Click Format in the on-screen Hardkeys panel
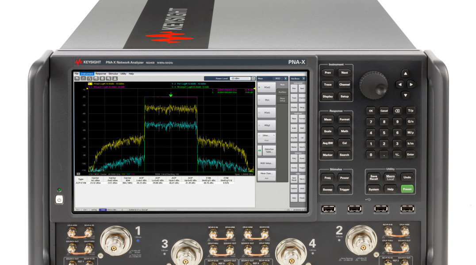The image size is (476, 265). tap(302, 119)
